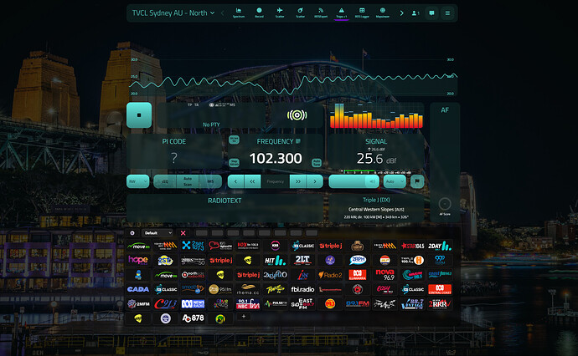Open the NW antenna dropdown
Screen dimensions: 578x356
(x=137, y=181)
